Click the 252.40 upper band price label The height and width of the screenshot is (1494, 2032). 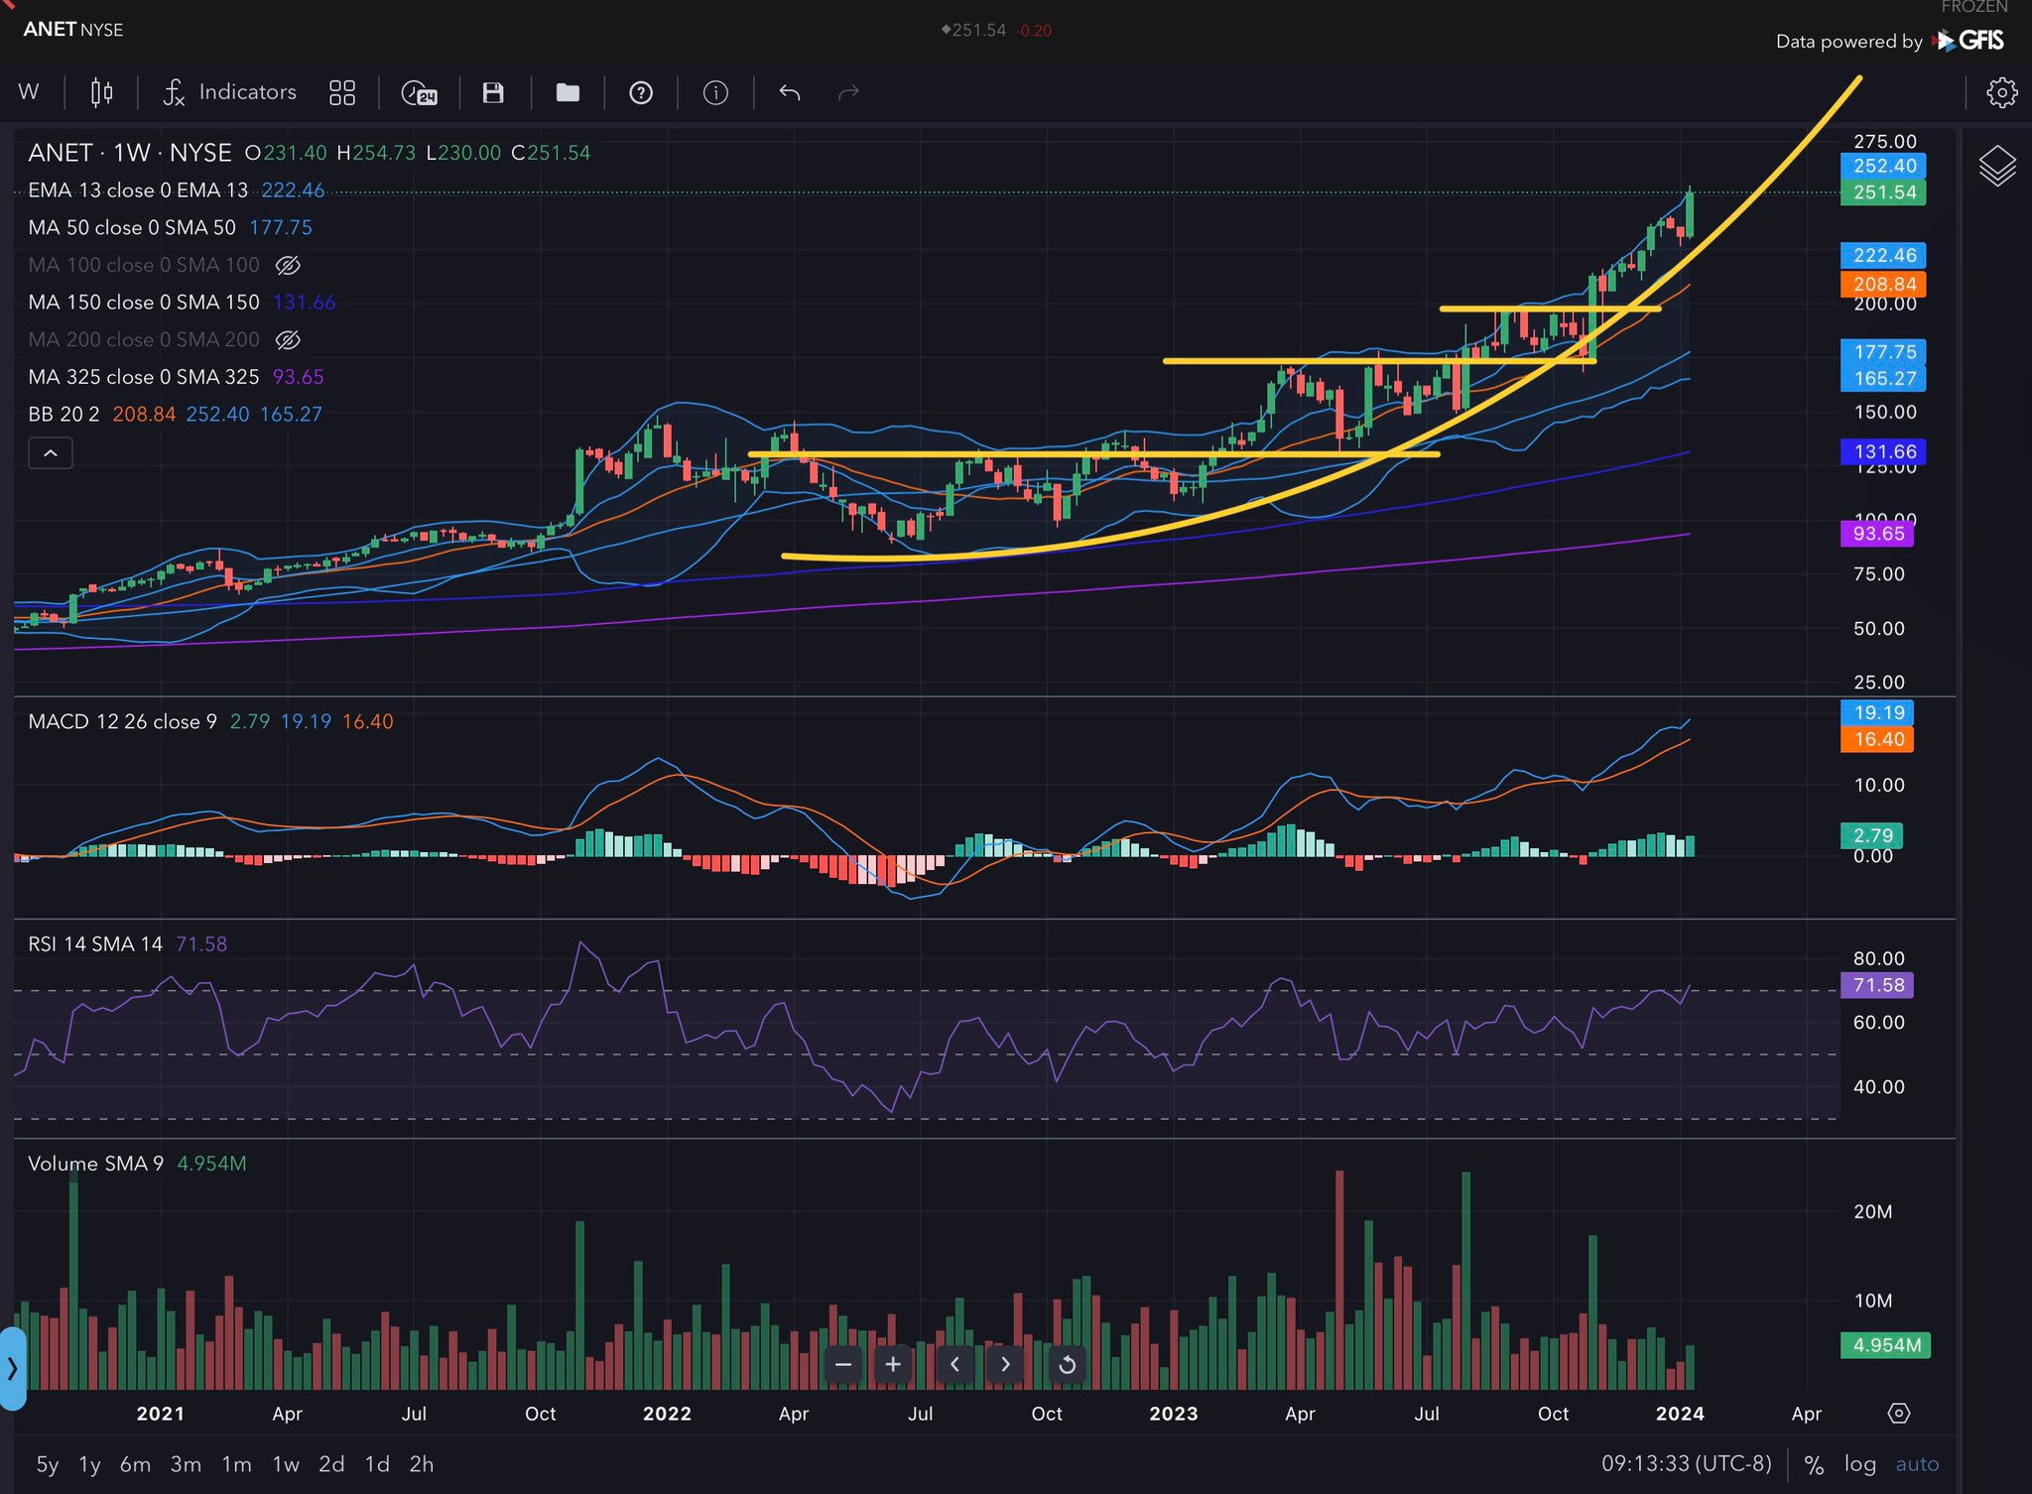(x=1884, y=167)
